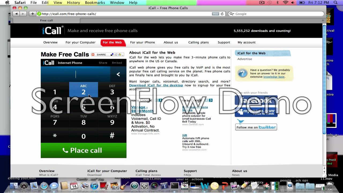Image resolution: width=343 pixels, height=193 pixels.
Task: Click the SHARE bookmark button beside Make Free Calls
Action: 107,54
